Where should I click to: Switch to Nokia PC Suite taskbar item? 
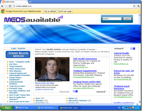[x=25, y=108]
